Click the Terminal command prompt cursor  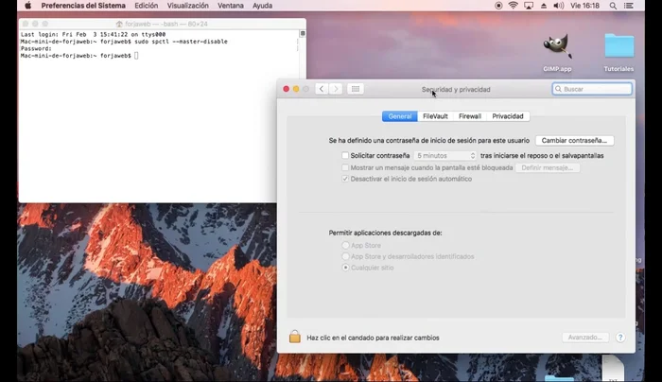(136, 56)
